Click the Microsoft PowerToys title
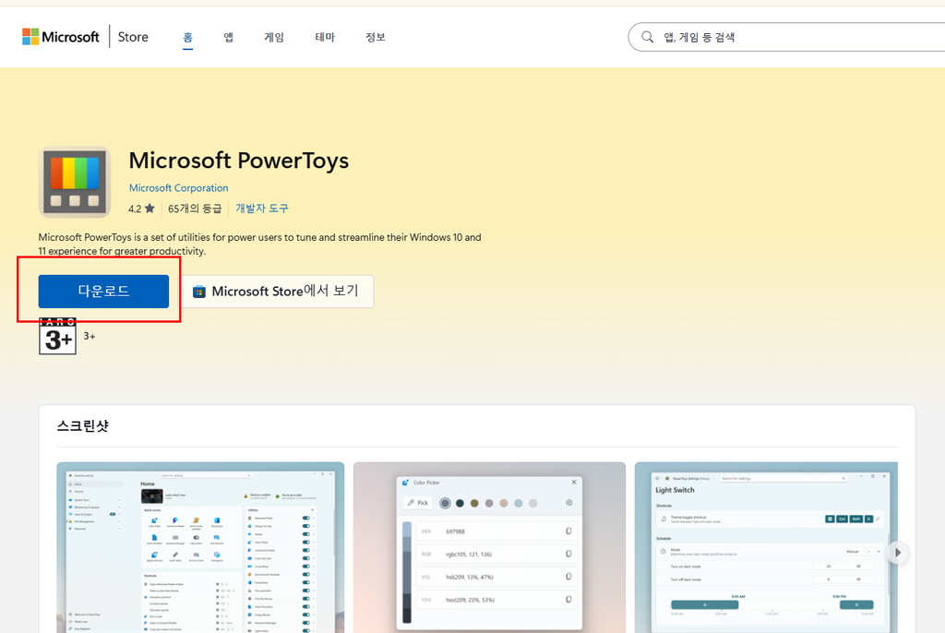945x633 pixels. coord(239,161)
